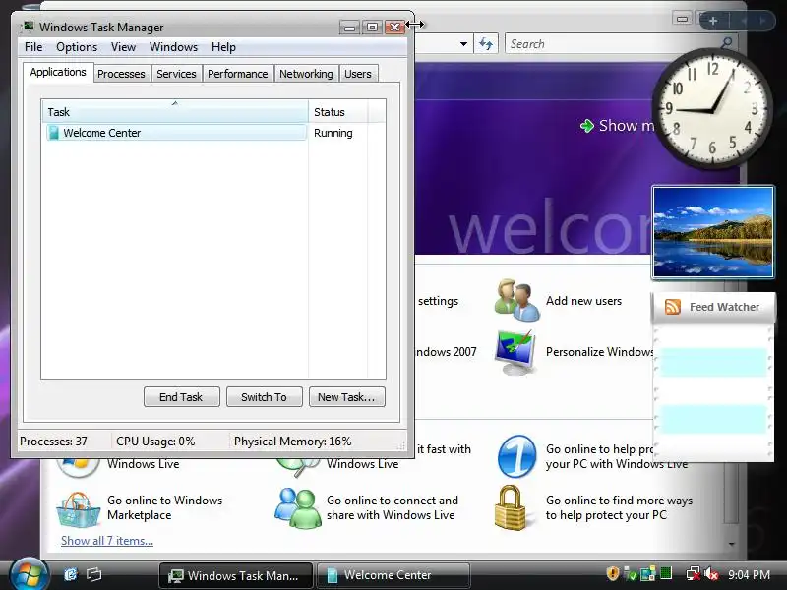The image size is (787, 590).
Task: Click Go online to connect and share
Action: click(x=392, y=507)
